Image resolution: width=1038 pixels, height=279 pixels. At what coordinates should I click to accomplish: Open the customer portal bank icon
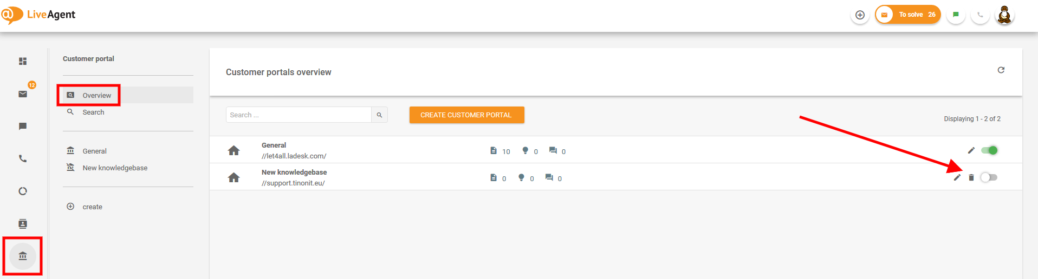(23, 256)
